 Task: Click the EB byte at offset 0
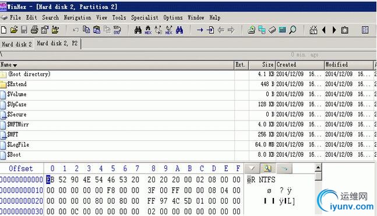[50, 179]
